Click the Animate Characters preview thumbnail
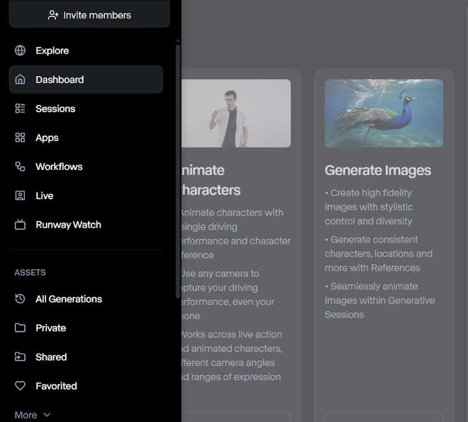The image size is (468, 422). (x=236, y=113)
